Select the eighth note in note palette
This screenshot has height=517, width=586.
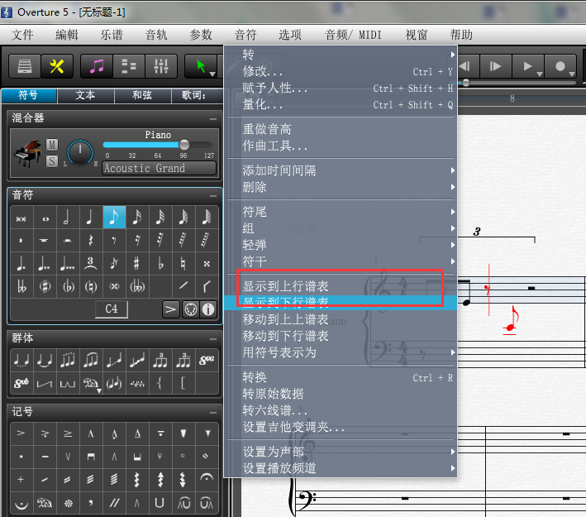click(x=114, y=217)
